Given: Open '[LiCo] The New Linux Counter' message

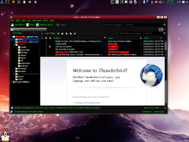Looking at the screenshot, I should coord(102,54).
